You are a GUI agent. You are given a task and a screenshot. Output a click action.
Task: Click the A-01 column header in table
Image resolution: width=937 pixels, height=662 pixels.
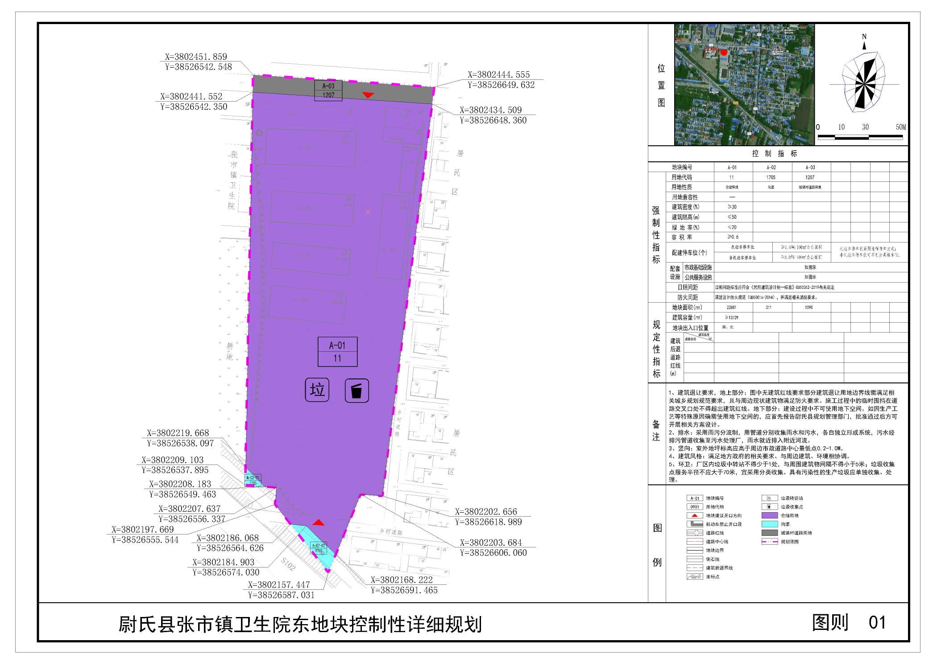coord(732,168)
